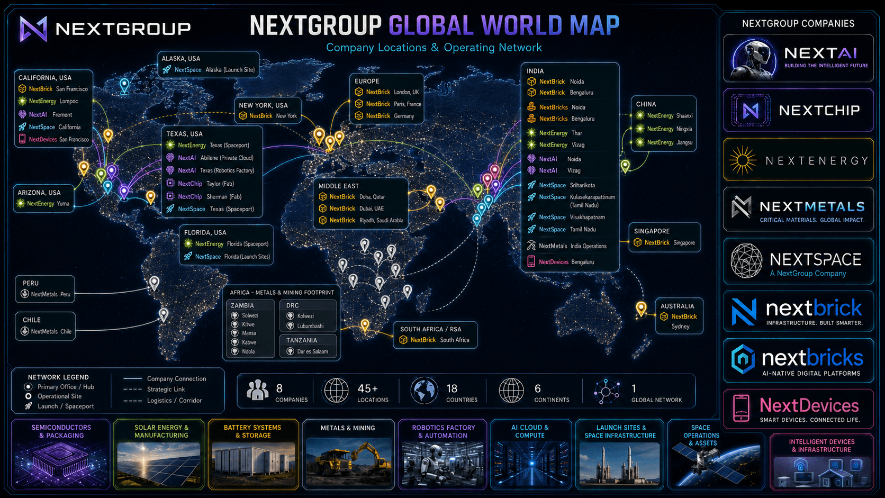This screenshot has height=498, width=885.
Task: Select the "NextEnergy Thar" row
Action: tap(555, 133)
